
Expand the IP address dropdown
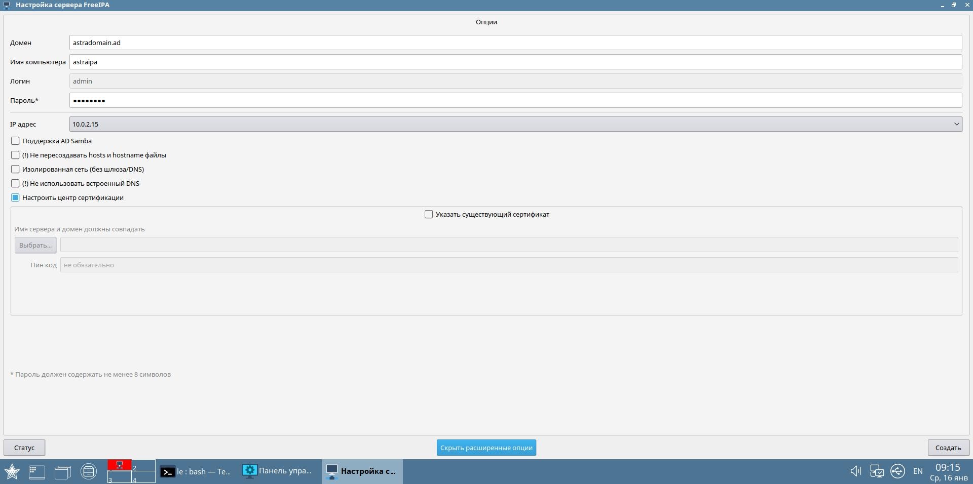[515, 124]
